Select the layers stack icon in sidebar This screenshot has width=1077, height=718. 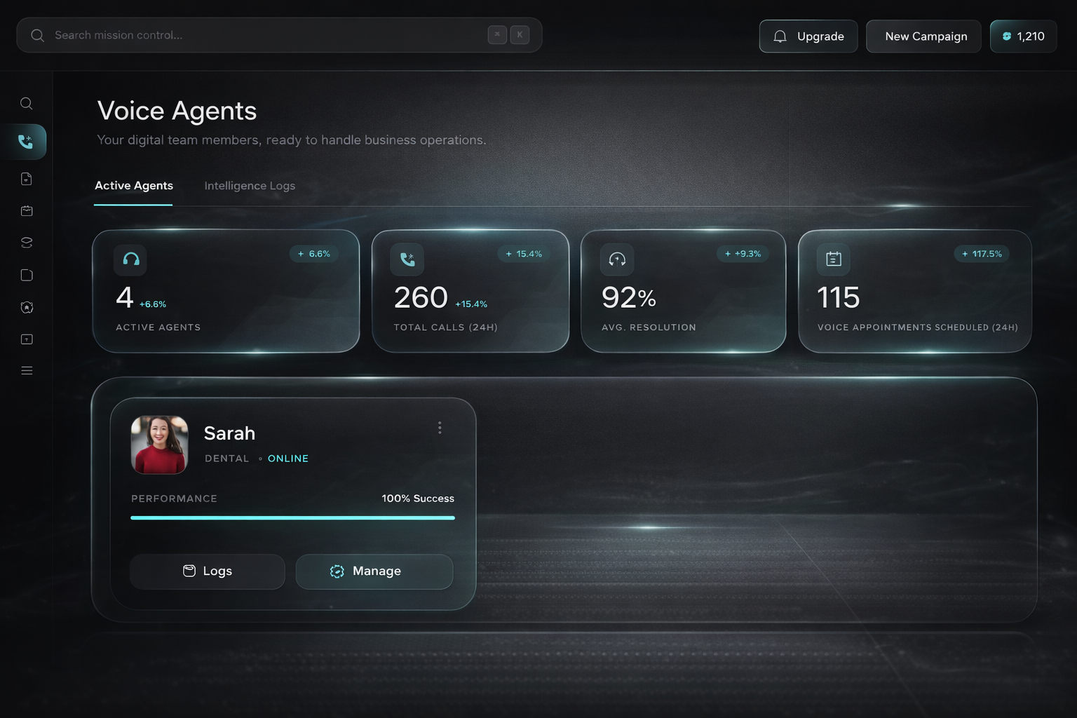(26, 242)
